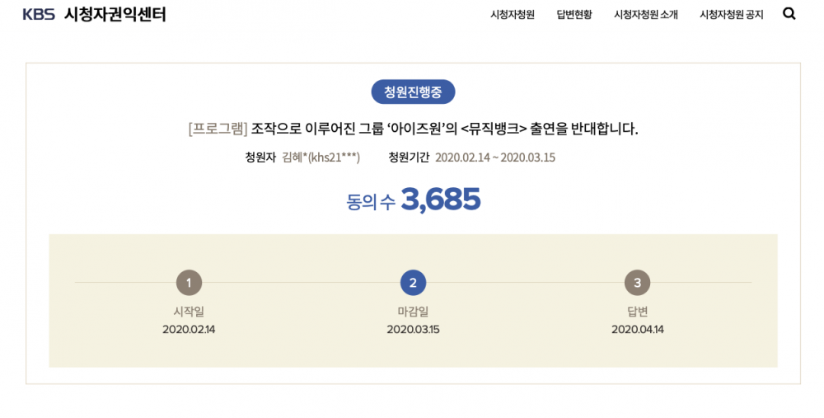The image size is (824, 418).
Task: Click the [프로그램] category tag
Action: pyautogui.click(x=218, y=129)
